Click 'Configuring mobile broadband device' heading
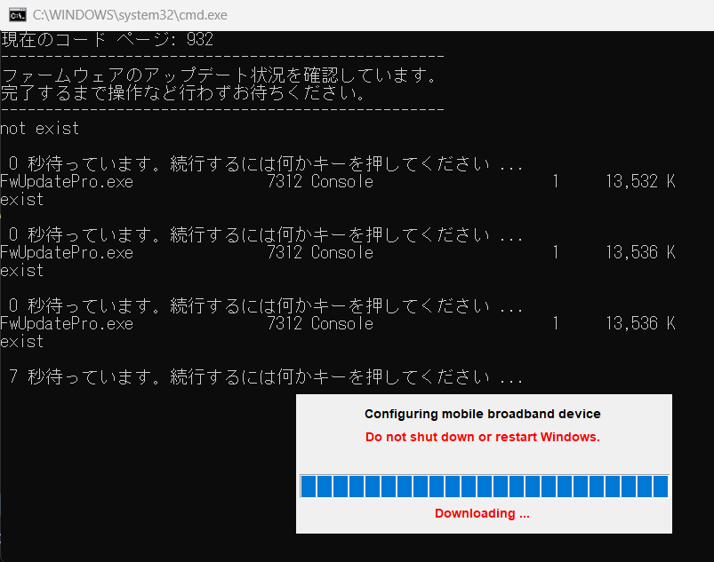This screenshot has width=714, height=562. pyautogui.click(x=482, y=414)
